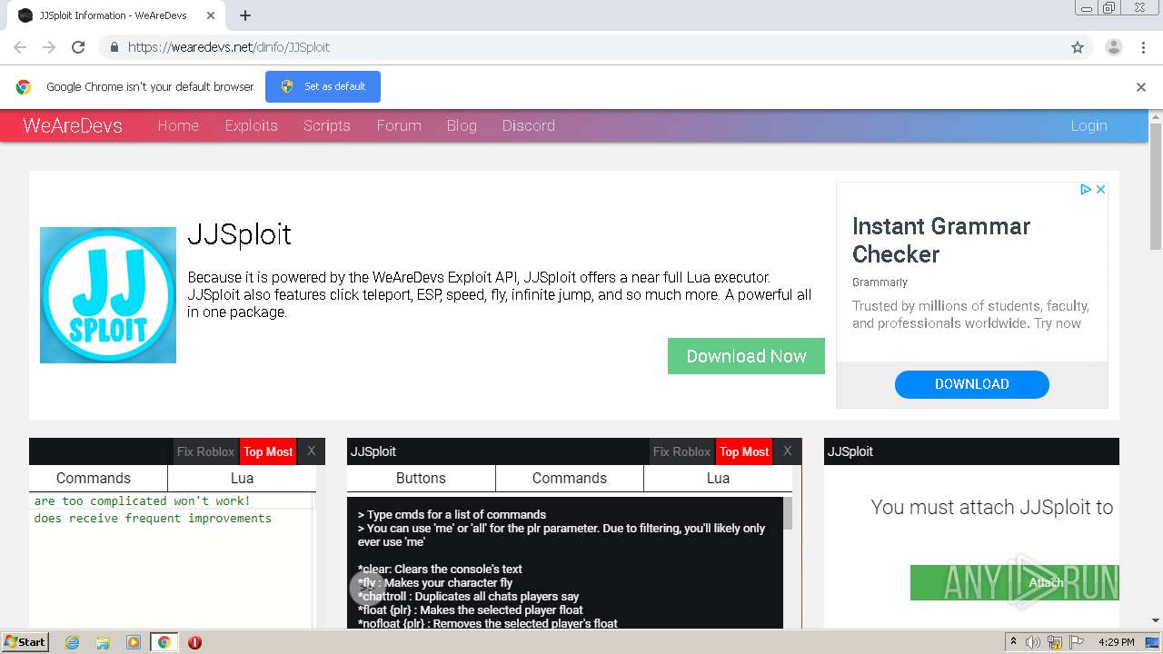This screenshot has width=1163, height=654.
Task: Close the Grammarly ad with X
Action: [1100, 189]
